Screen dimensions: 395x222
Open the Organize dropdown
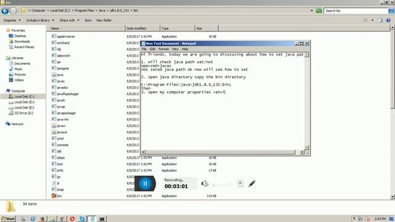click(12, 20)
